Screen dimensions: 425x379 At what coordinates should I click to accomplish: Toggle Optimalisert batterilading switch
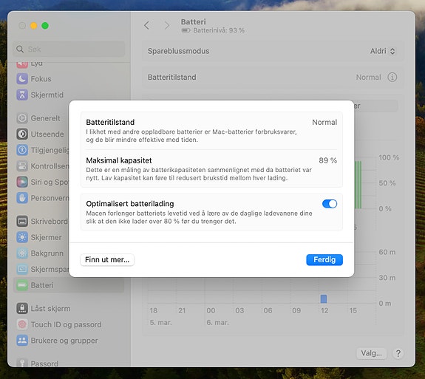330,204
